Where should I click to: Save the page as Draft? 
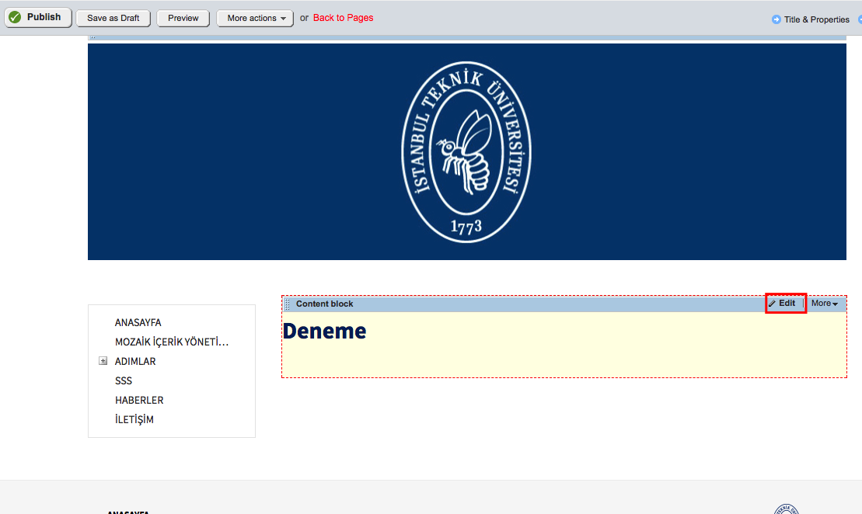coord(113,18)
